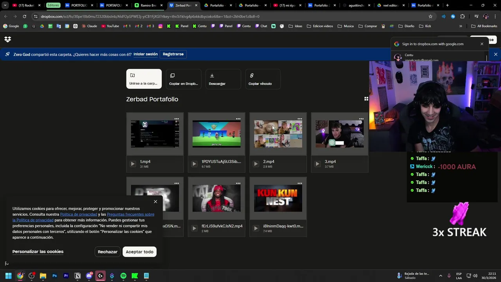Click the Dropbox logo icon
Image resolution: width=501 pixels, height=282 pixels.
[x=7, y=39]
